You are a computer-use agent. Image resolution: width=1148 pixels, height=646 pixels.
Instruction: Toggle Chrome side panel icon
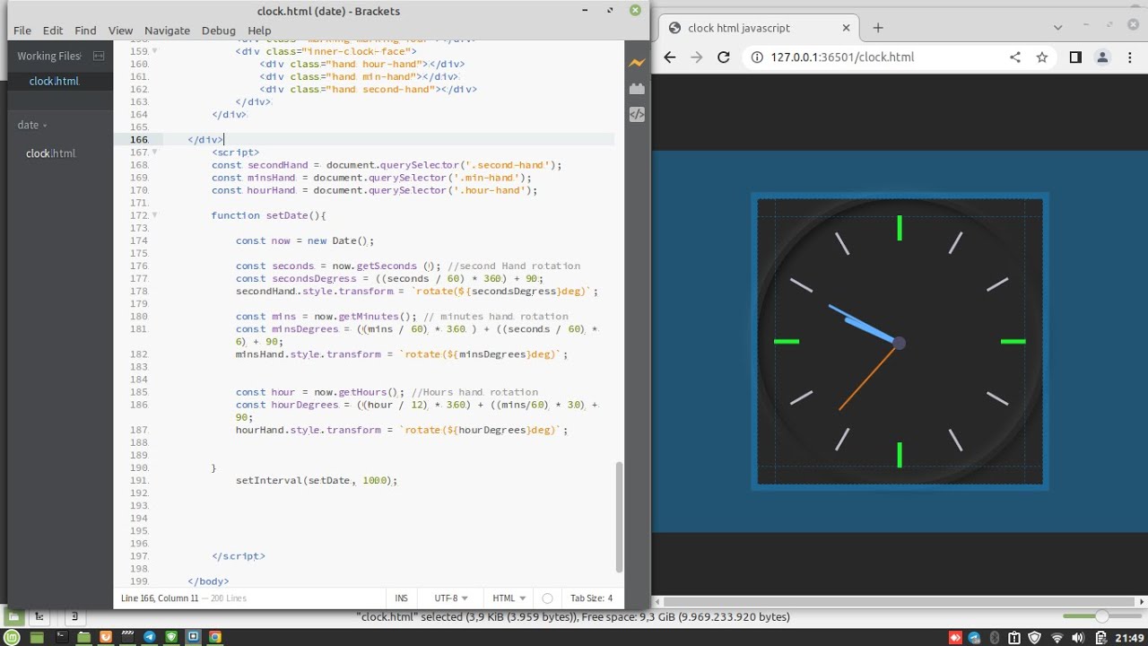[x=1075, y=57]
